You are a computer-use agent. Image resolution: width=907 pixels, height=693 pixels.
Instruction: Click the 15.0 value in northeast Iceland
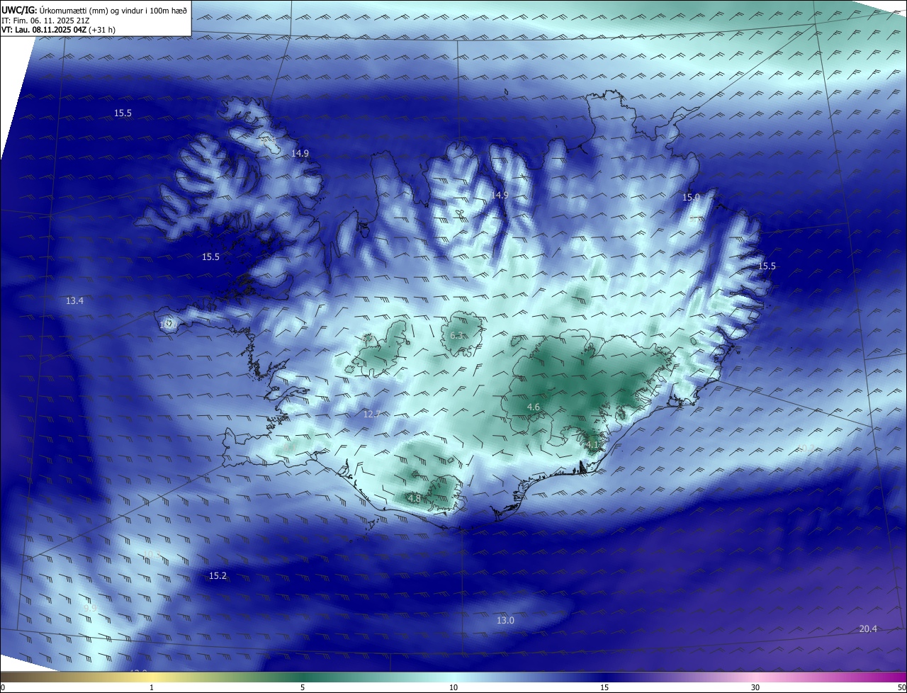click(x=691, y=198)
